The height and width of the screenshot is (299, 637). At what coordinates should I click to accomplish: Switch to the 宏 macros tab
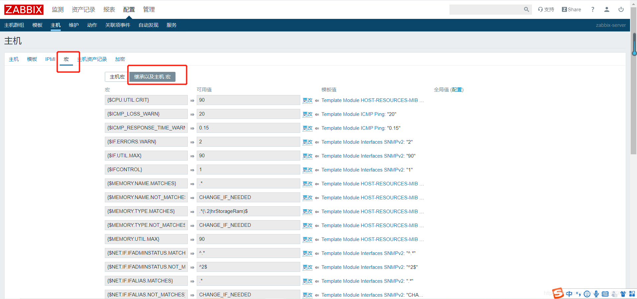point(66,59)
